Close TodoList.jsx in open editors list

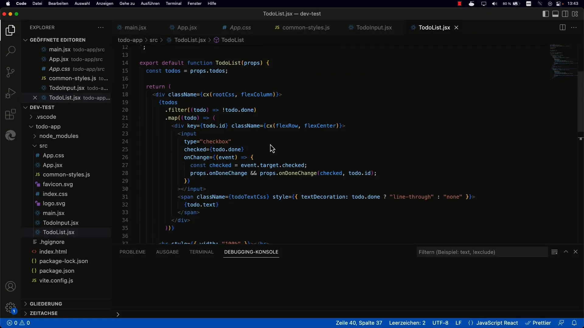coord(35,98)
